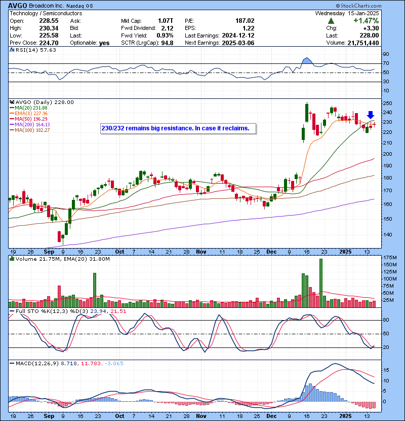Click the tallest December volume bar

321,283
